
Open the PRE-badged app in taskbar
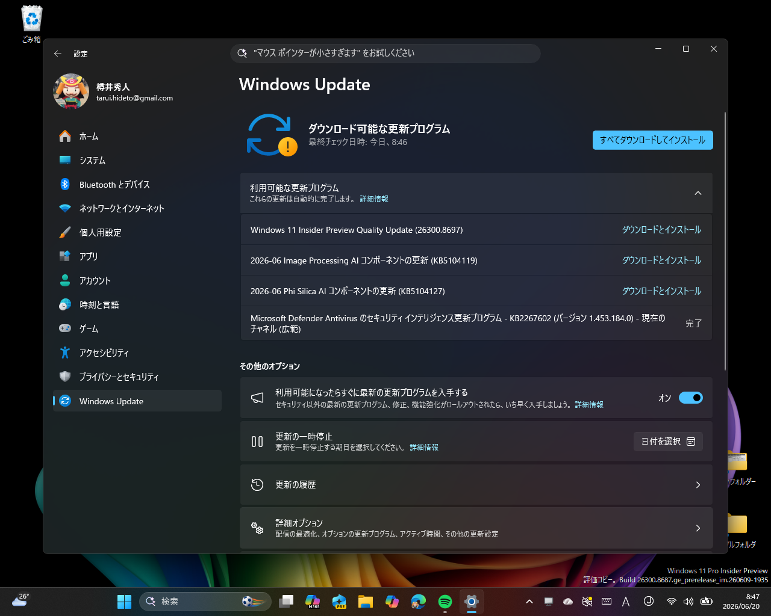[x=339, y=602]
